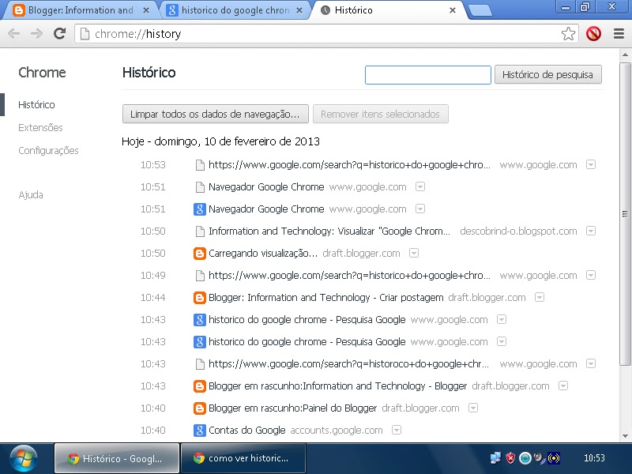Open dropdown for the 10:53 Google search entry
This screenshot has height=474, width=632.
591,164
